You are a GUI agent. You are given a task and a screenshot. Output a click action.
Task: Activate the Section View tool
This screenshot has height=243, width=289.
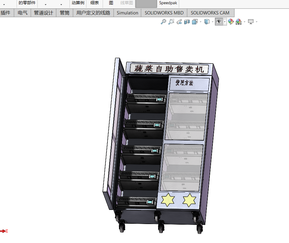pyautogui.click(x=187, y=22)
